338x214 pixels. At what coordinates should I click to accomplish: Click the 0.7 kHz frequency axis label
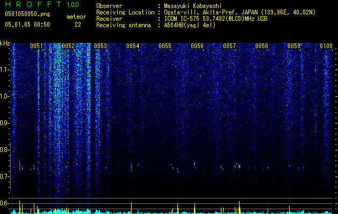5,177
